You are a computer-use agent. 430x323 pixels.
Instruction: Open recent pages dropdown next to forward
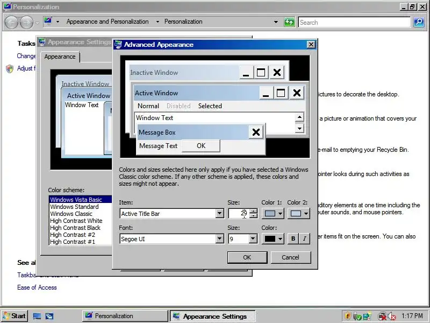point(37,23)
